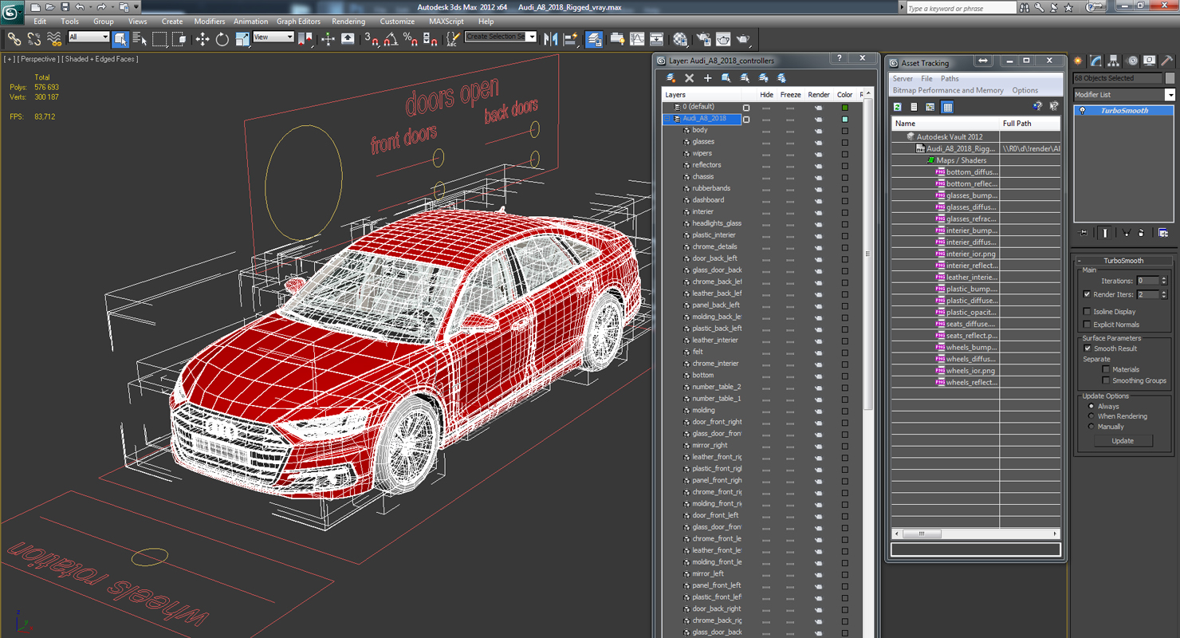Check Isoline Display option

[x=1088, y=312]
